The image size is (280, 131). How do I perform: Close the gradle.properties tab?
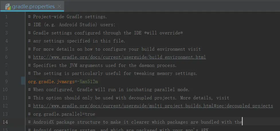point(59,7)
